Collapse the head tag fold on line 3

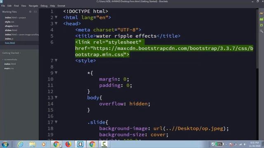[56, 23]
